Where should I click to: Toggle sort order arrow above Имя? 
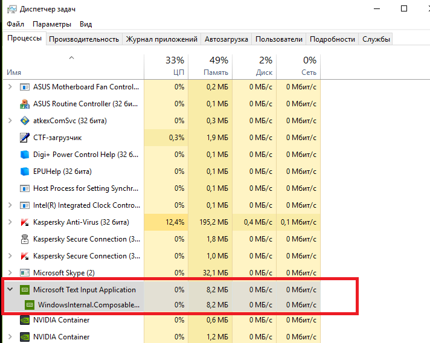point(72,58)
